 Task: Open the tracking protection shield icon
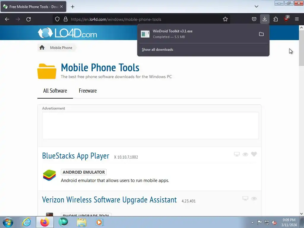click(x=57, y=19)
